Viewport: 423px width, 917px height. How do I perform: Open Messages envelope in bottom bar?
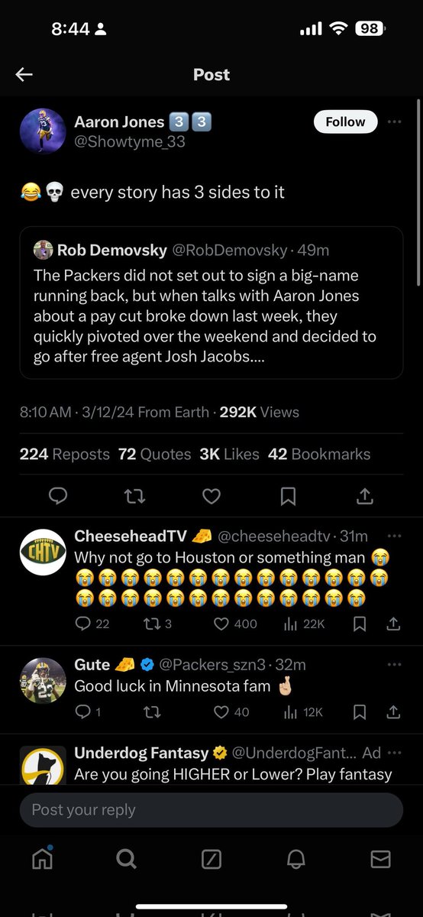click(380, 859)
